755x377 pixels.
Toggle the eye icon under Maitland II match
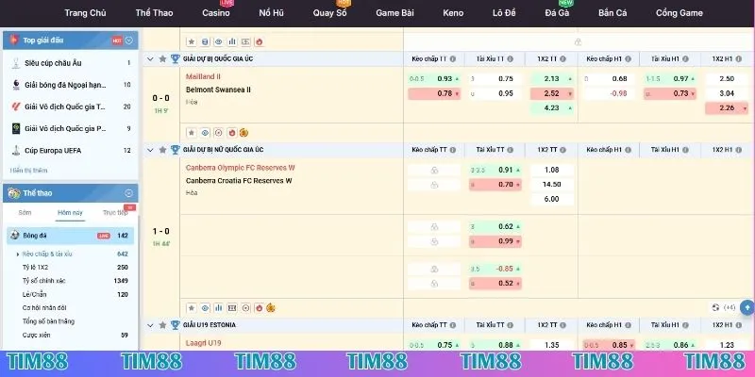pyautogui.click(x=204, y=133)
